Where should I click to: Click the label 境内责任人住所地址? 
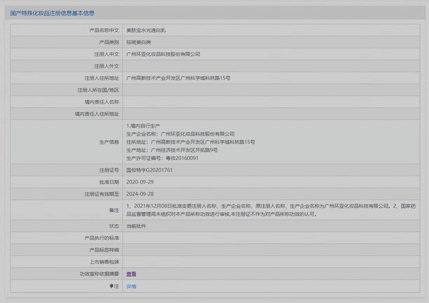click(97, 114)
